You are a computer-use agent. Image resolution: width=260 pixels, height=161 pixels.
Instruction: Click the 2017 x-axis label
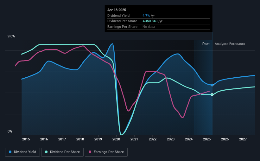pyautogui.click(x=62, y=139)
